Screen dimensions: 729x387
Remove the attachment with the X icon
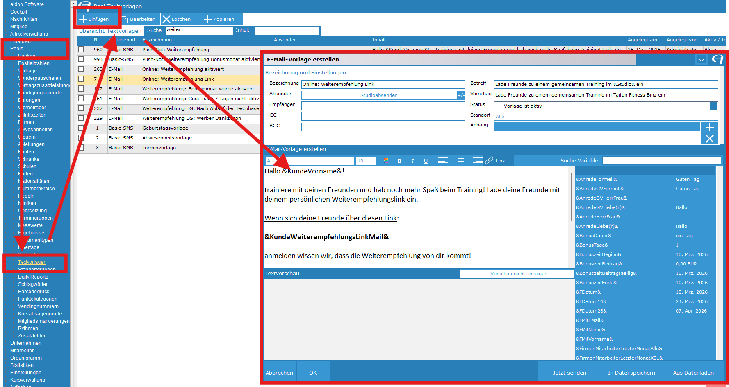click(709, 139)
